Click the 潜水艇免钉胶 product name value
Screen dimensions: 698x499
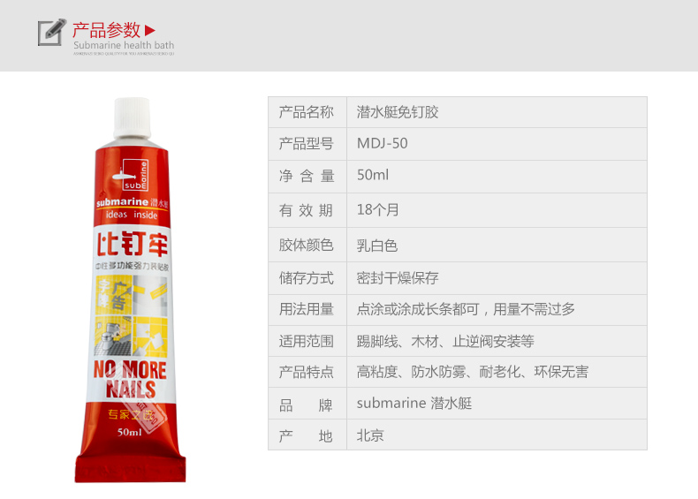pyautogui.click(x=398, y=112)
